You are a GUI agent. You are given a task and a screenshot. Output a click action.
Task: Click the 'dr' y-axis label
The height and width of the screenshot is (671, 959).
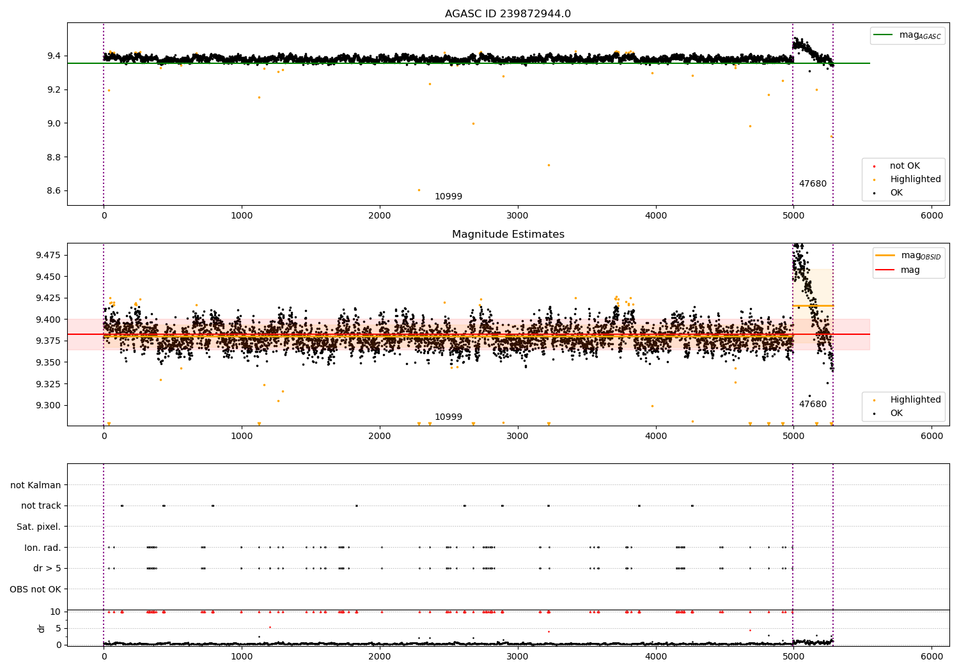[x=41, y=628]
